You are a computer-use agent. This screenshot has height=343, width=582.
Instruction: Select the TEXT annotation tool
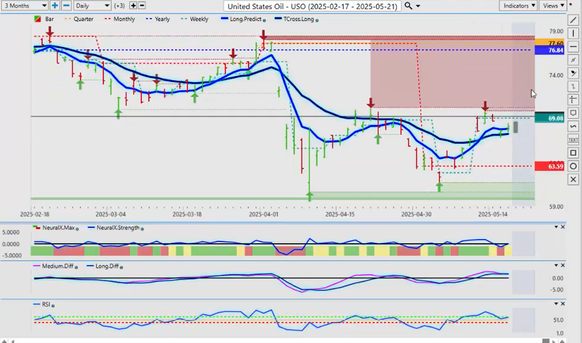573,139
